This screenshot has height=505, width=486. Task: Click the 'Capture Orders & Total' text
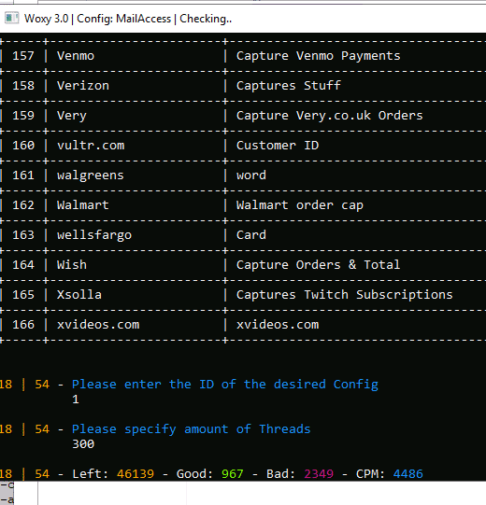click(318, 265)
